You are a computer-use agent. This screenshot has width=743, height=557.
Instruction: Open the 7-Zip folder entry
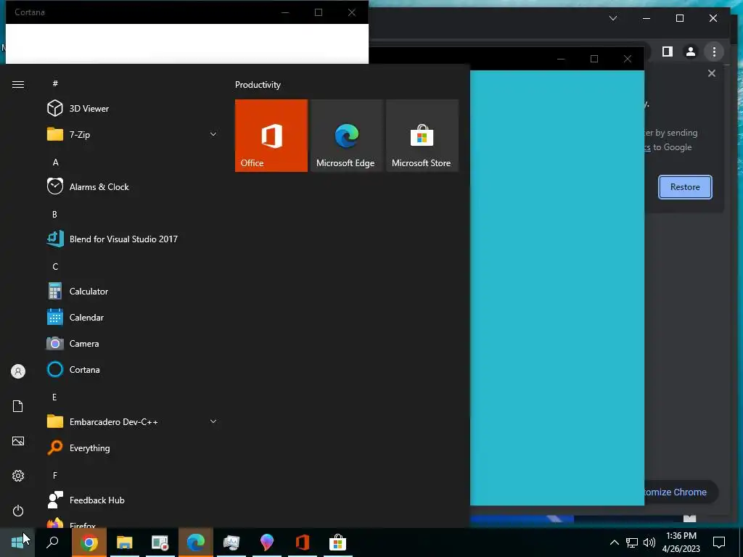[x=133, y=134]
